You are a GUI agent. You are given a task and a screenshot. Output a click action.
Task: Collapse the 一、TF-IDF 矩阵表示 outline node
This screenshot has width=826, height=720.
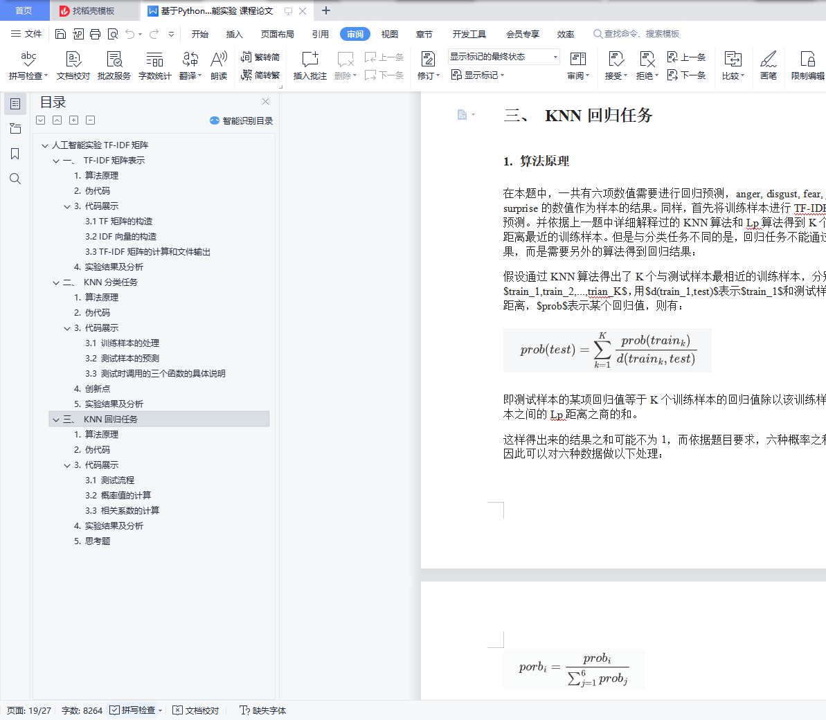tap(56, 161)
